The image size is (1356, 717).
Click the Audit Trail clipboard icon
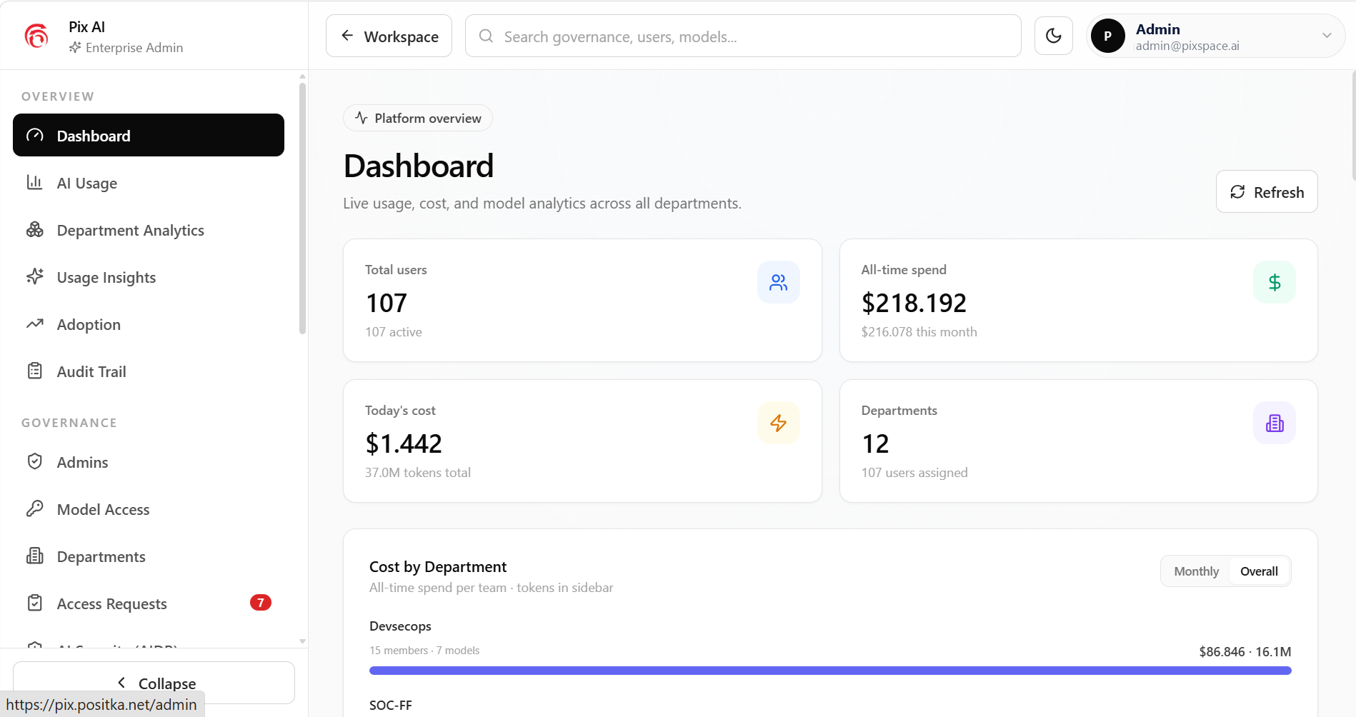click(35, 371)
